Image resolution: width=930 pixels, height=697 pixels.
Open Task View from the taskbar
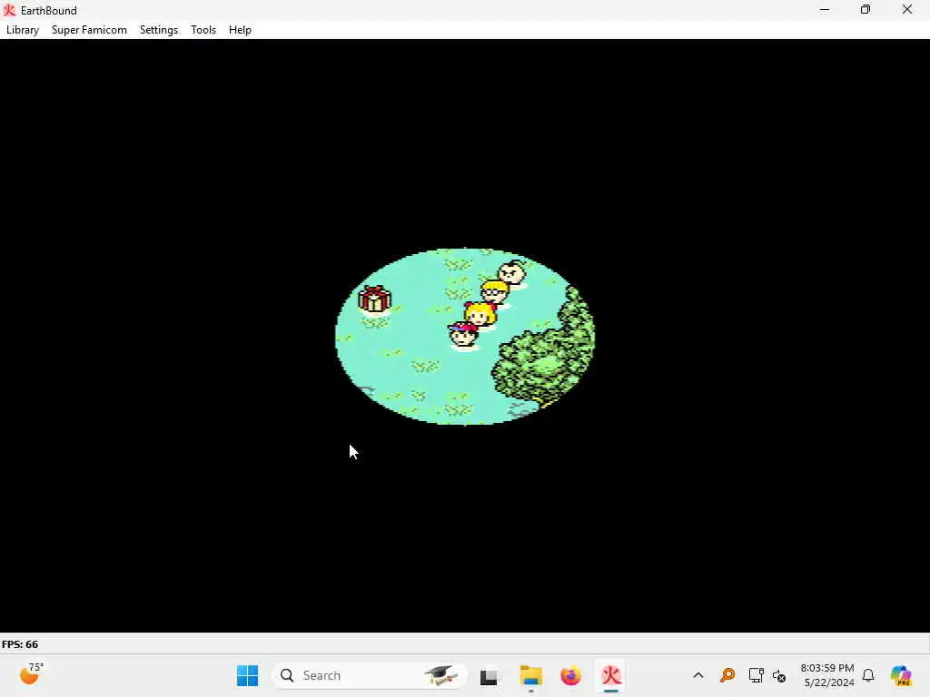490,675
